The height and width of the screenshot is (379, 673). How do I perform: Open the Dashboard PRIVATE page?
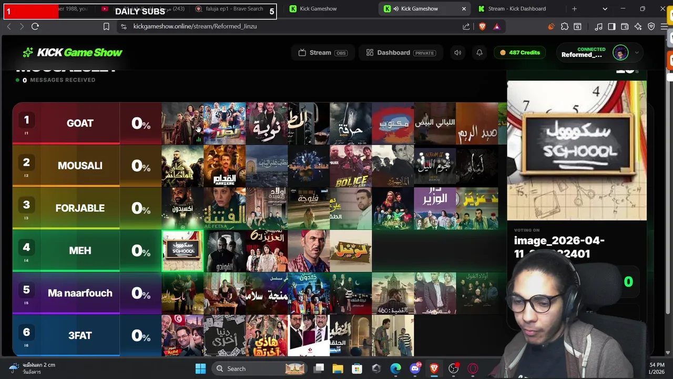click(401, 53)
